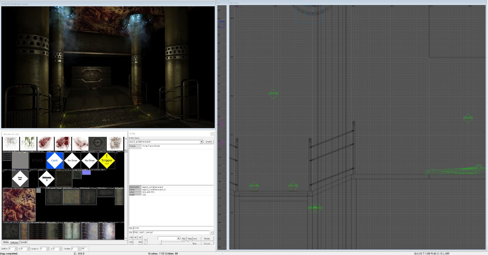Select the Unknown question-mark texture
Screen dimensions: 488x255
pos(47,178)
